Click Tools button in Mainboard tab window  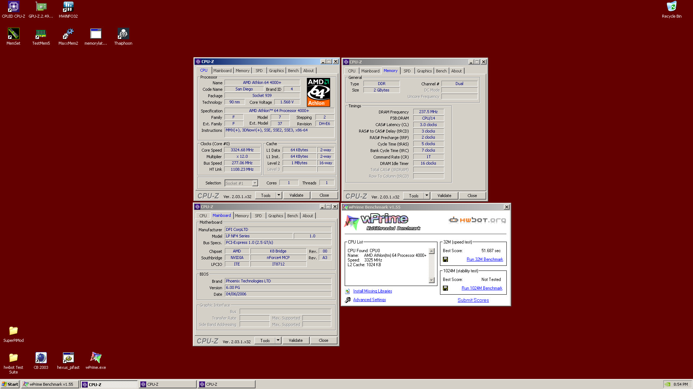pyautogui.click(x=265, y=340)
